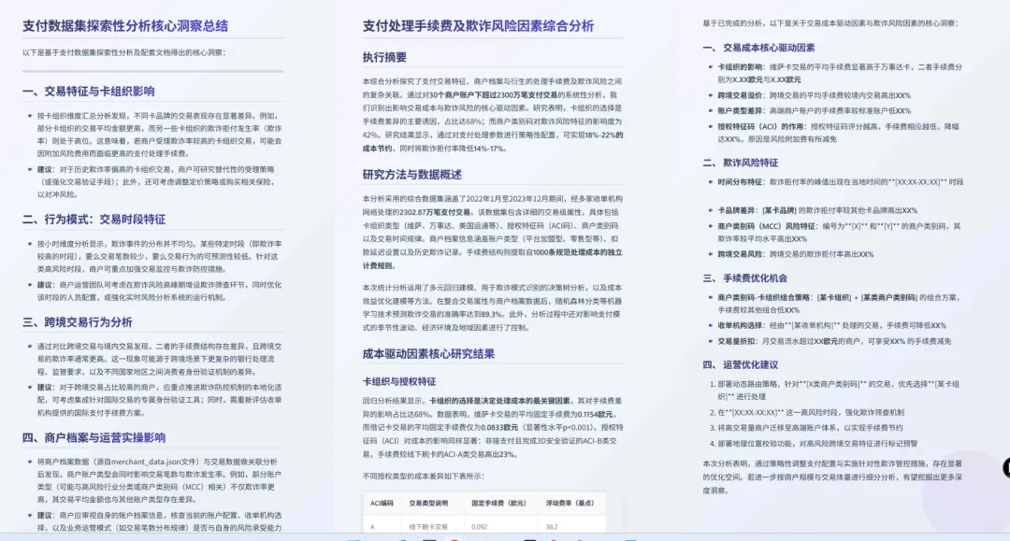
Task: Click the heading 研究方法与数据概述
Action: coord(412,175)
